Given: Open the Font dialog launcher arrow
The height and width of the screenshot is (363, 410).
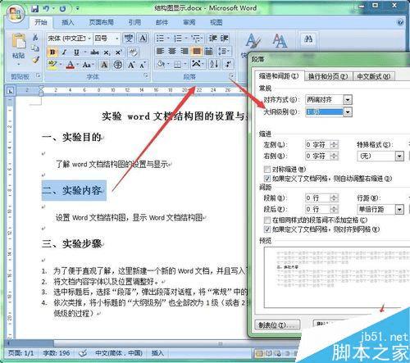Looking at the screenshot, I should tap(146, 75).
